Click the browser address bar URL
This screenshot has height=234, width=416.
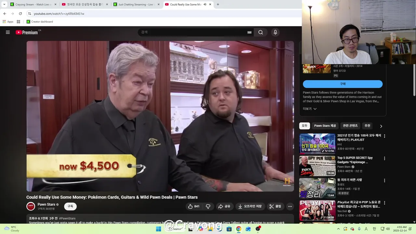pos(59,14)
